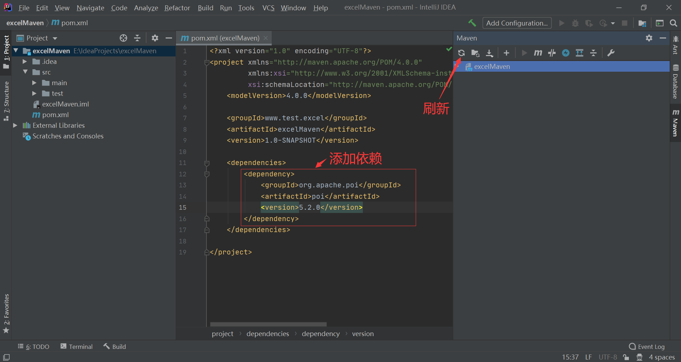Screen dimensions: 681x362
Task: Open the TODO tool window
Action: pos(34,346)
